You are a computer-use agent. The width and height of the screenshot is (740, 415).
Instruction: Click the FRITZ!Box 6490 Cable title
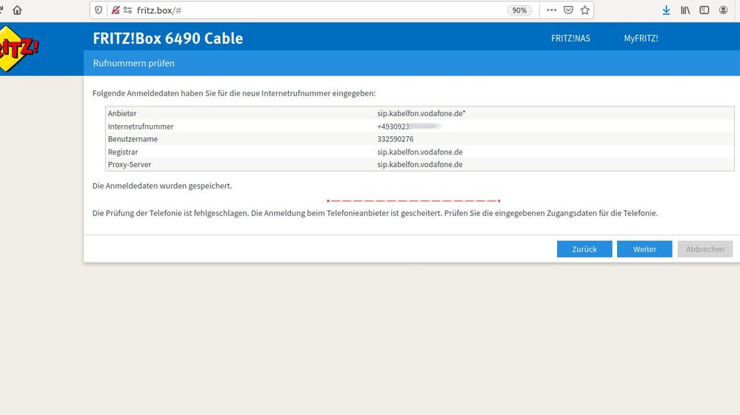(168, 38)
